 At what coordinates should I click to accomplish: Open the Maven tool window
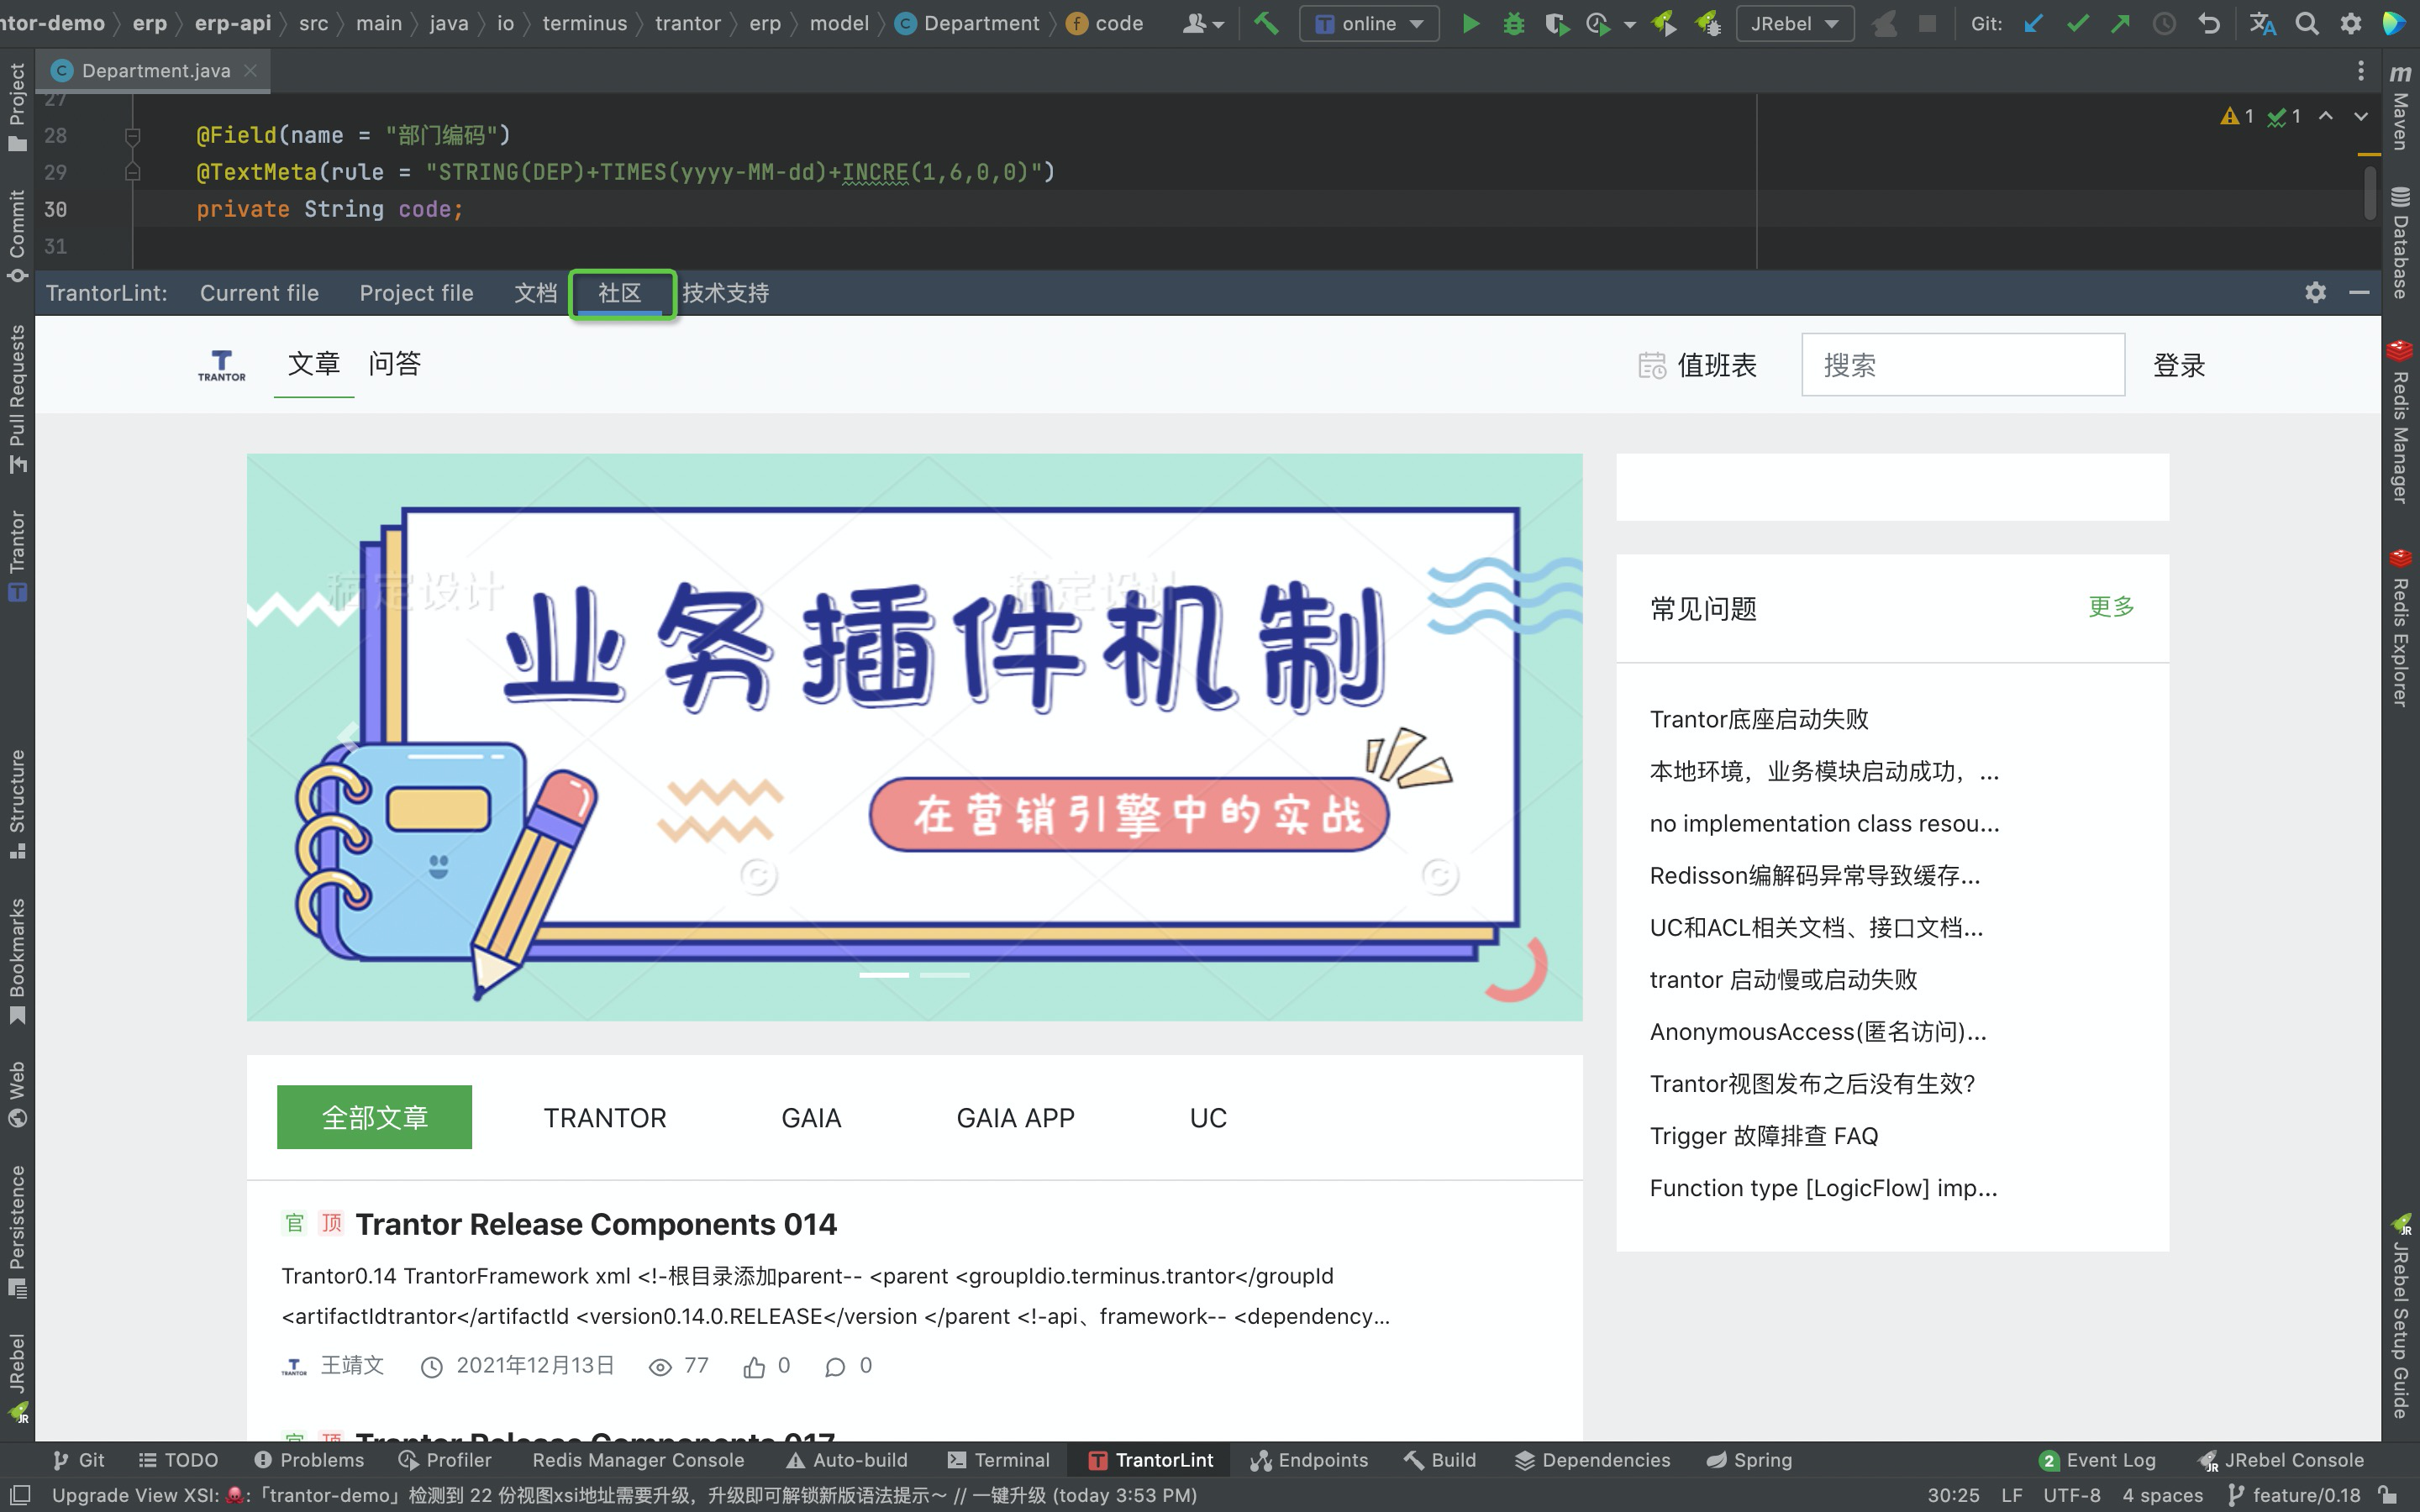(2400, 107)
